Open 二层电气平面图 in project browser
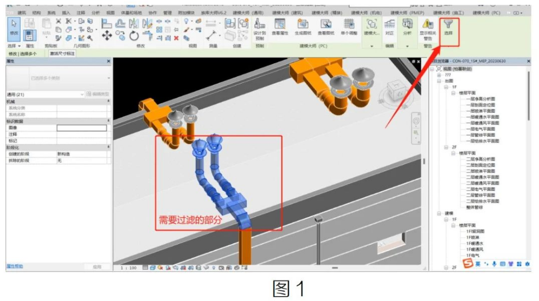539x301 pixels. pyautogui.click(x=480, y=189)
